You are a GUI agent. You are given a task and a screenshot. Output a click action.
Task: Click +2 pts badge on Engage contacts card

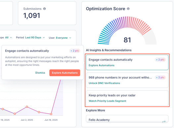pos(160,60)
